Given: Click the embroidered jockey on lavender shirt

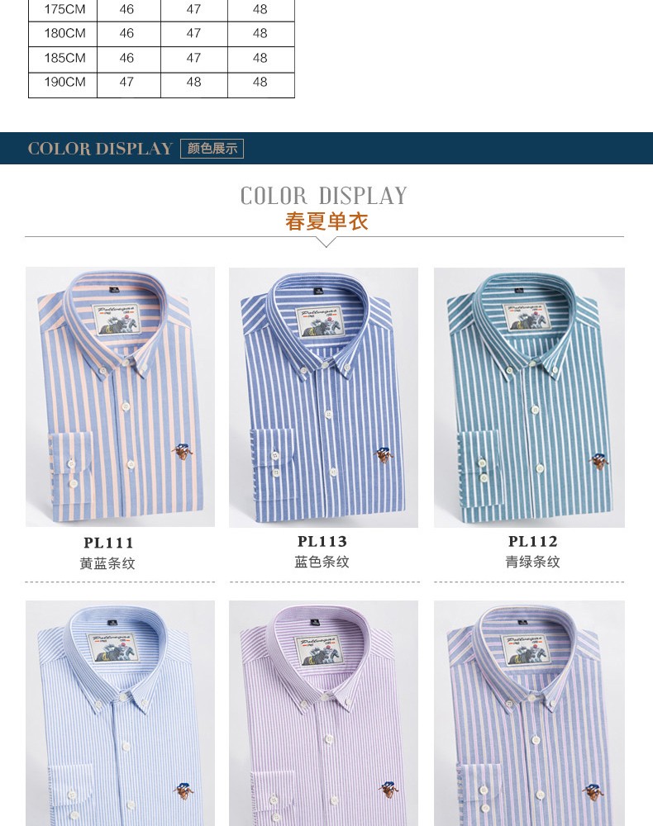Looking at the screenshot, I should tap(388, 789).
